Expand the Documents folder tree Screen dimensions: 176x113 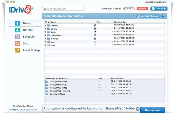(x=46, y=35)
